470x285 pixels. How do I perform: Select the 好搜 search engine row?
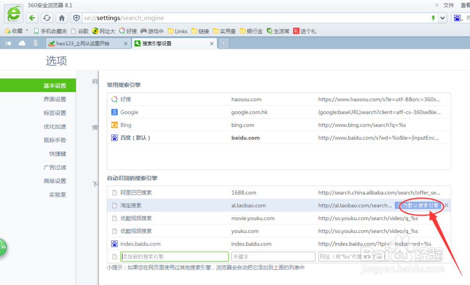[x=279, y=99]
